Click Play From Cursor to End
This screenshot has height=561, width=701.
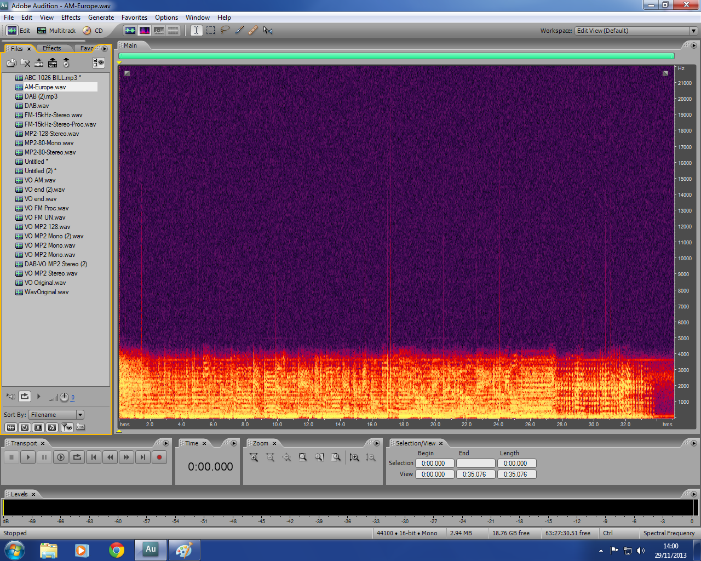click(x=61, y=457)
